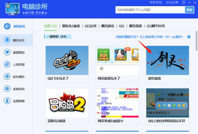The height and width of the screenshot is (134, 198).
Task: Click the vertical scrollbar of the fix list
Action: click(196, 43)
